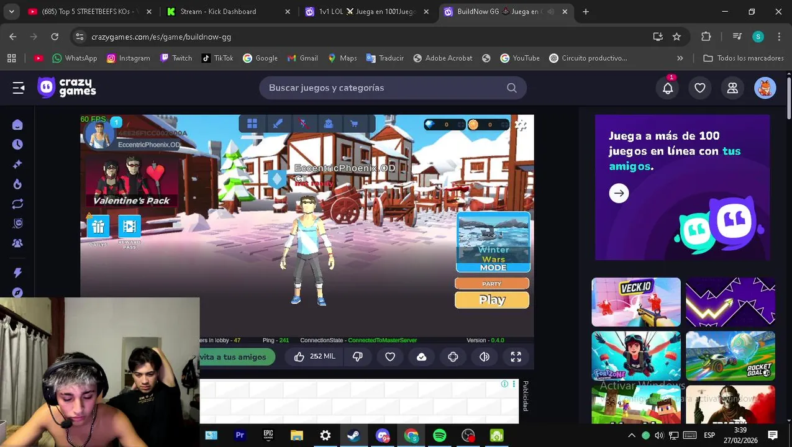This screenshot has width=792, height=447.
Task: Open trending flame icon in sidebar
Action: (17, 184)
